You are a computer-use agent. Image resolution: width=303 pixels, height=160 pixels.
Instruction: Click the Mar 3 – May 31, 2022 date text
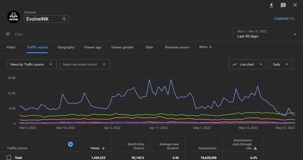click(x=252, y=31)
